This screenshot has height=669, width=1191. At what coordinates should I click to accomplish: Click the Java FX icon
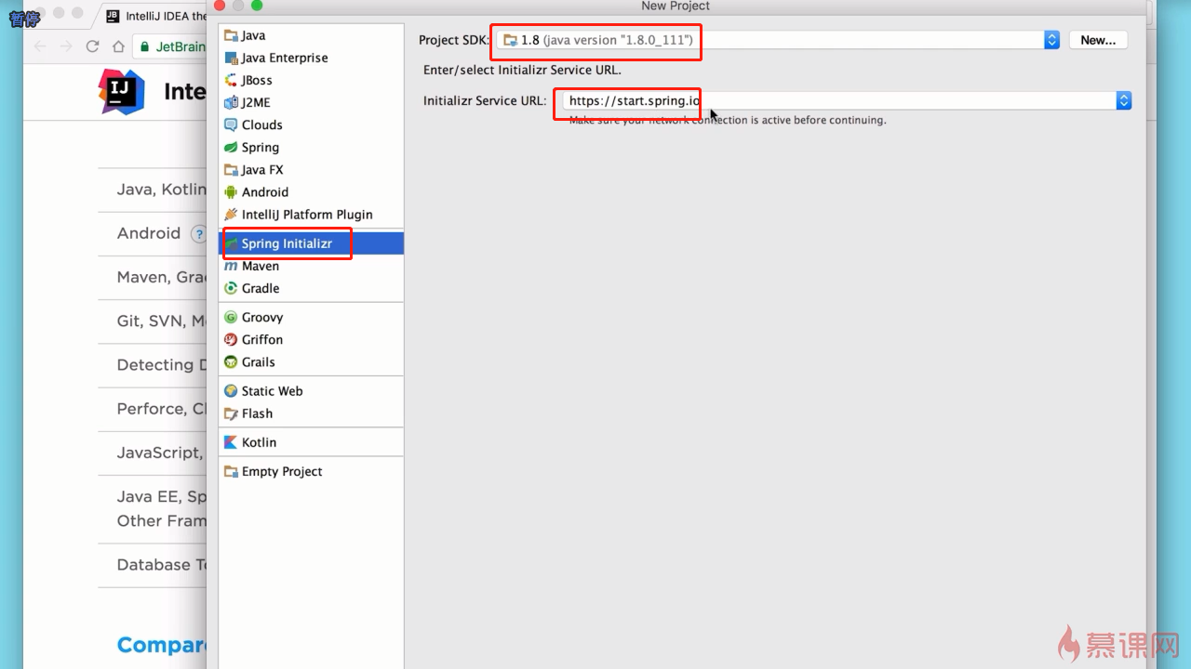pyautogui.click(x=232, y=170)
